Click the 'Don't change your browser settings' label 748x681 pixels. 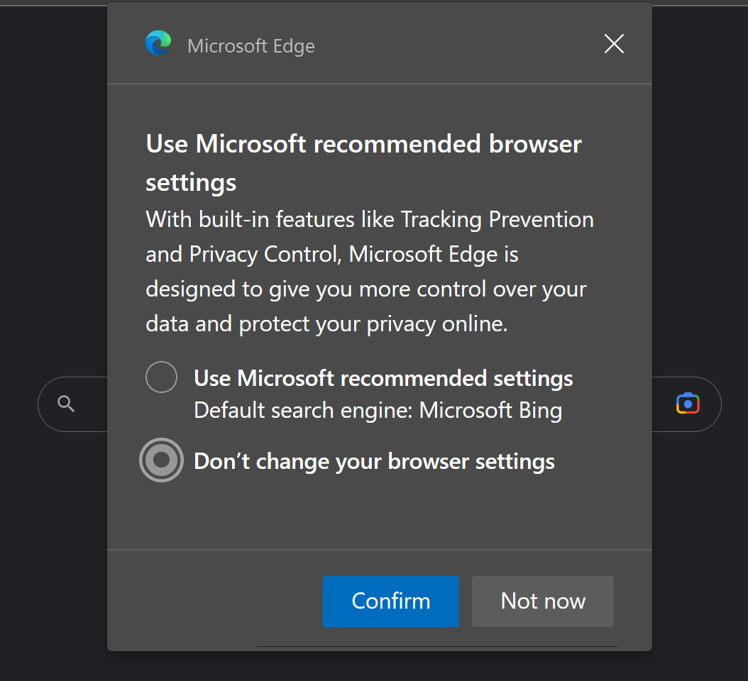(375, 461)
